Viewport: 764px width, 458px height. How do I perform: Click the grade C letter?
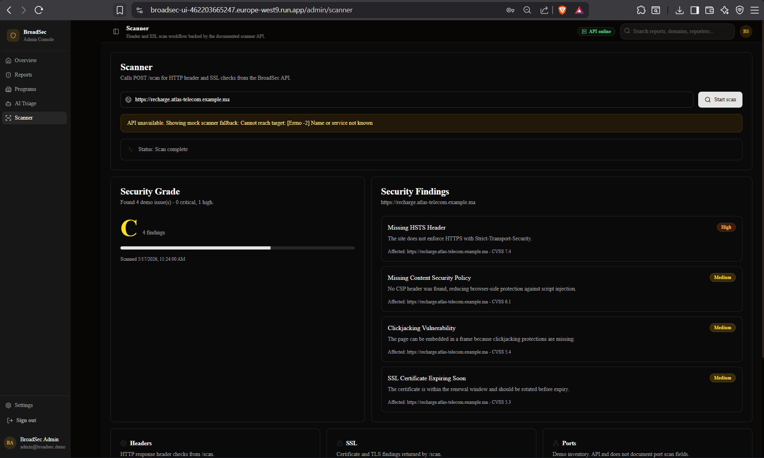(x=129, y=228)
